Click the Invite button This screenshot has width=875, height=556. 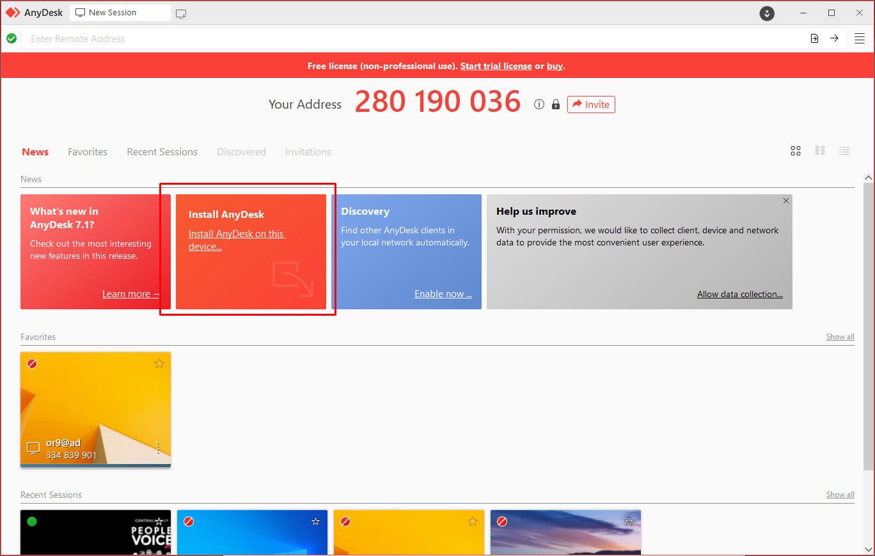591,104
